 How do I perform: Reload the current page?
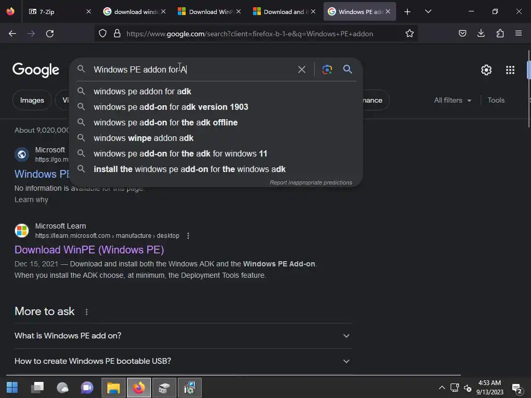(50, 34)
